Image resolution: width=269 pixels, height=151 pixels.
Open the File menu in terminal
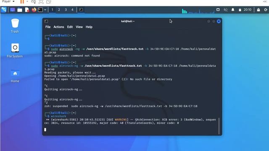point(48,27)
